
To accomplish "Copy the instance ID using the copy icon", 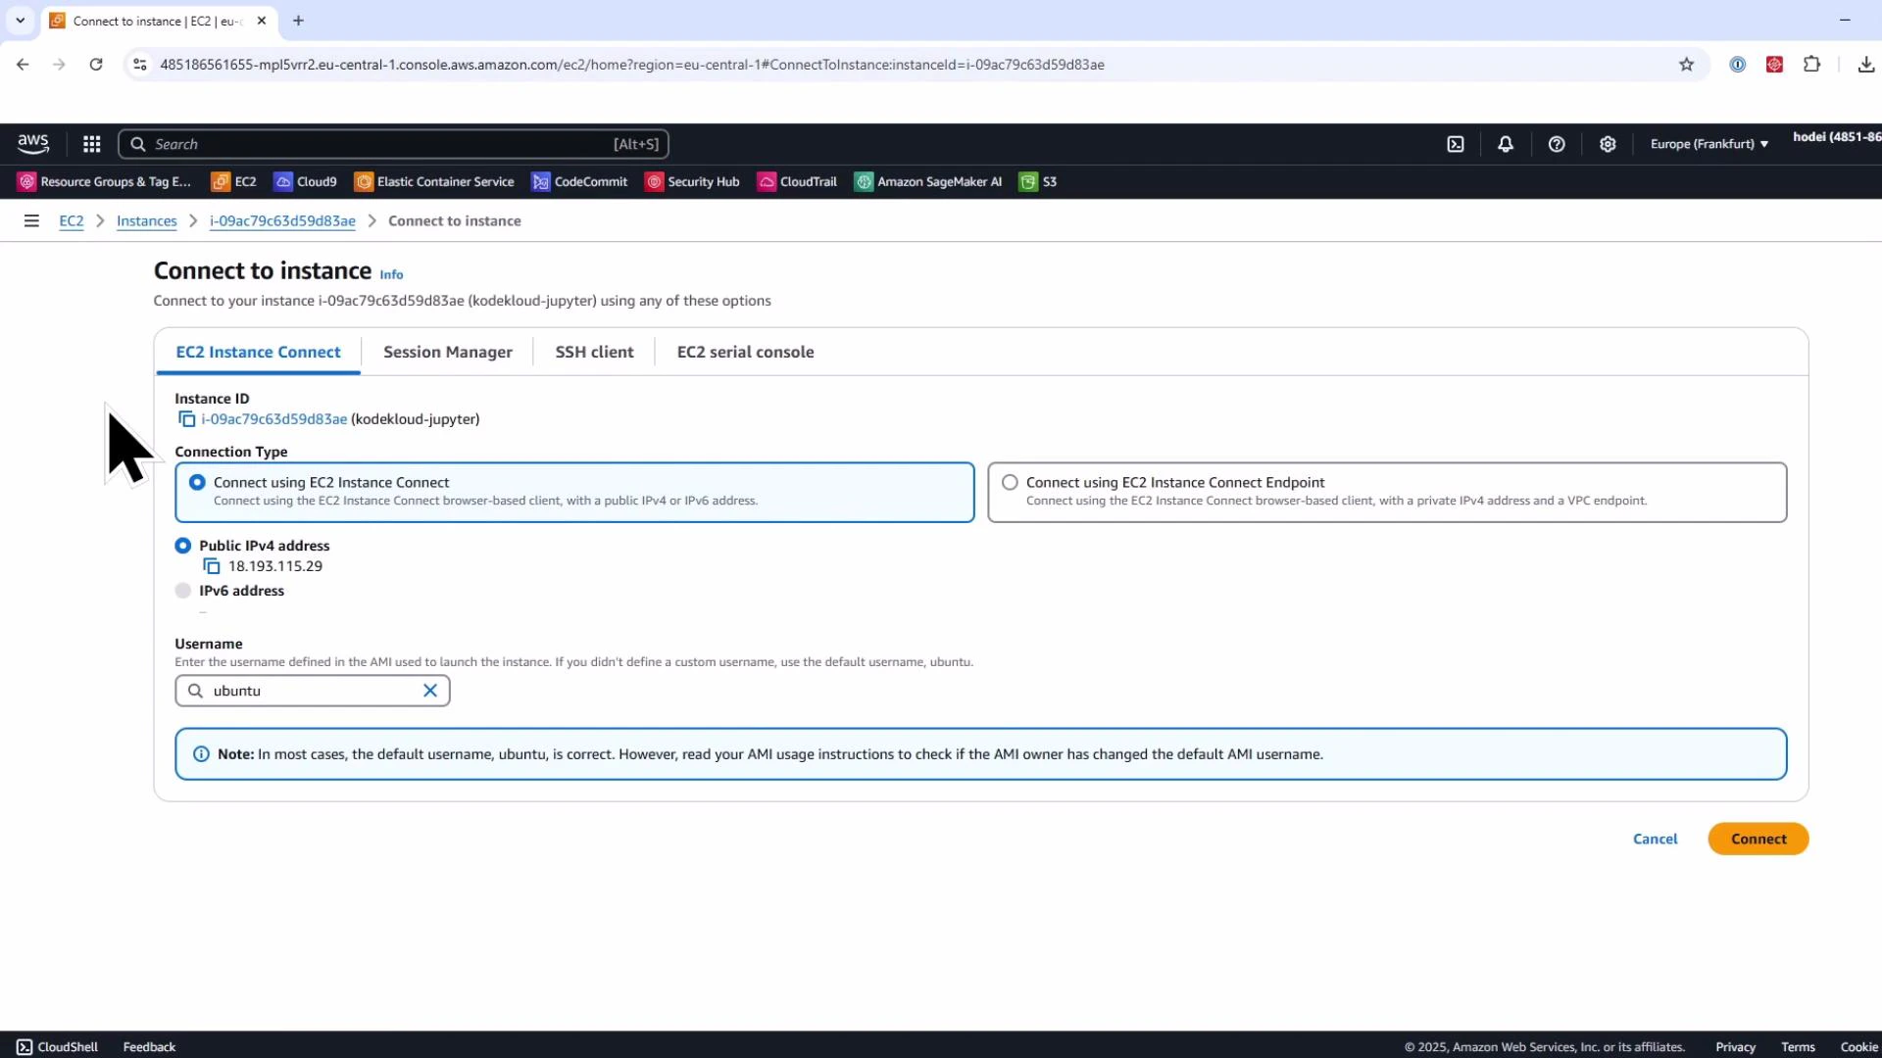I will click(186, 418).
